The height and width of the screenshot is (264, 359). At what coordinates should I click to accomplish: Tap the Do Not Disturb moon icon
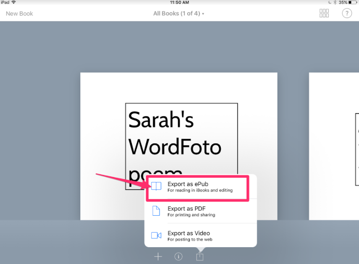[x=330, y=2]
